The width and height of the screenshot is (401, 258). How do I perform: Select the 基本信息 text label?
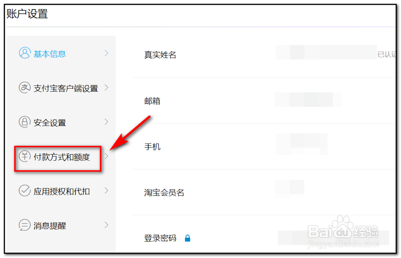coord(50,54)
